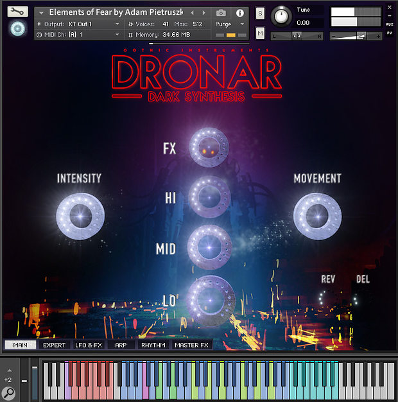The width and height of the screenshot is (398, 402).
Task: Click the HI layer knob
Action: tap(209, 197)
